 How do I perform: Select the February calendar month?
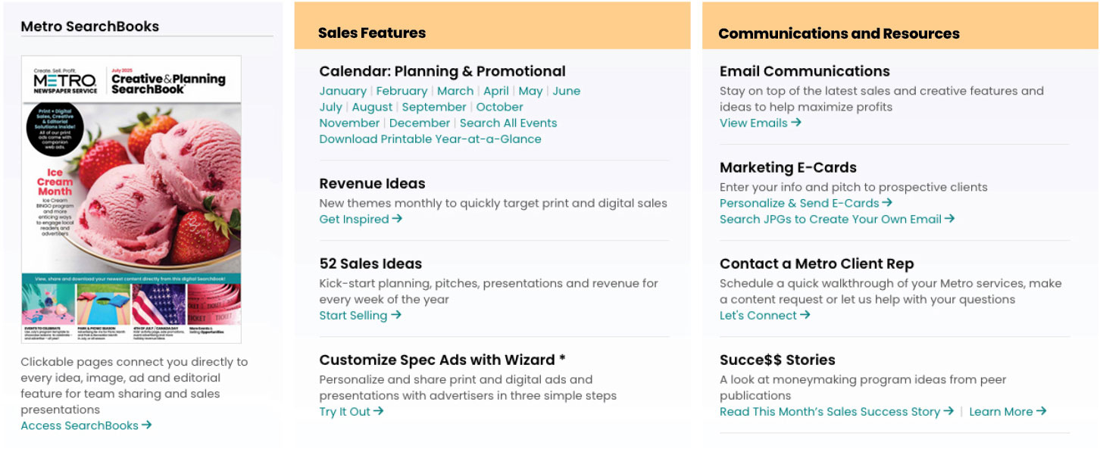[402, 91]
